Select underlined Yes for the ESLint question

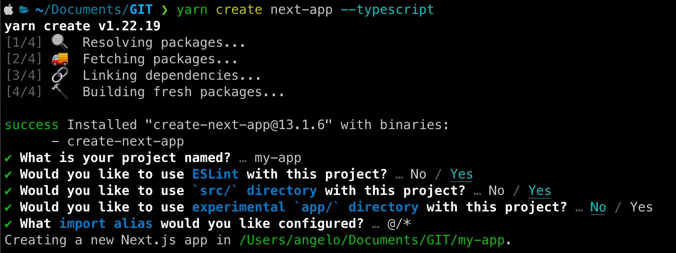(461, 175)
